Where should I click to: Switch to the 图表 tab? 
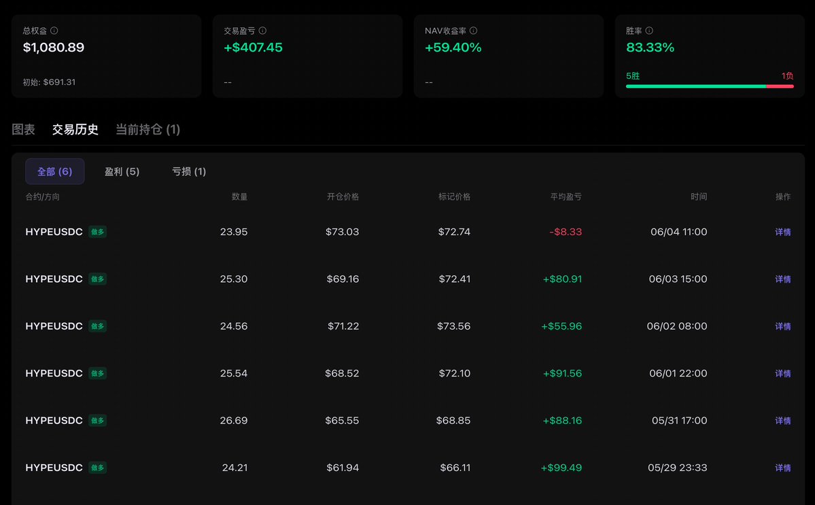[23, 129]
